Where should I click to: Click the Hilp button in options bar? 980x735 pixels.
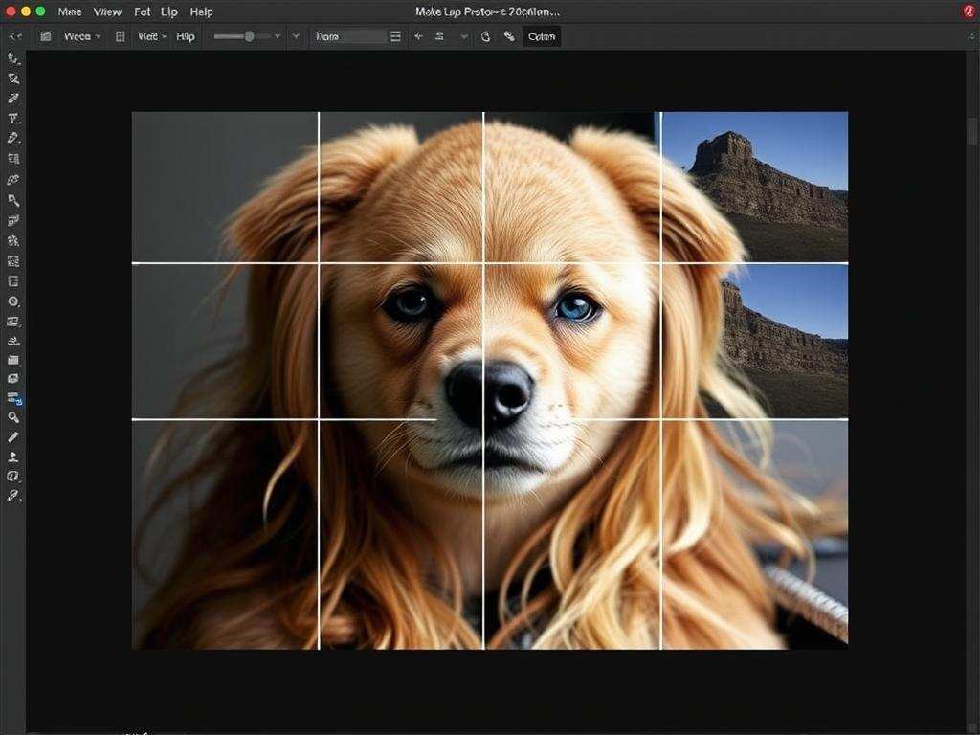186,36
